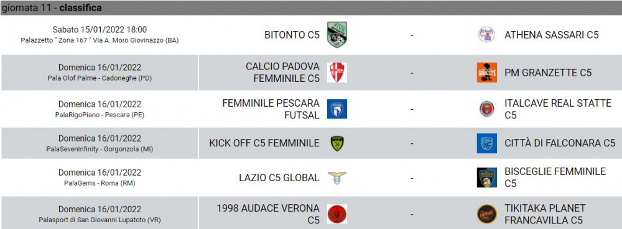Click the Femminile Pescara Futsal blue logo

coord(337,109)
